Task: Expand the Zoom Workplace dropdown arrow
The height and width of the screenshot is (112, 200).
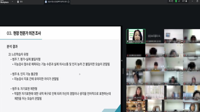Action: (x=12, y=2)
